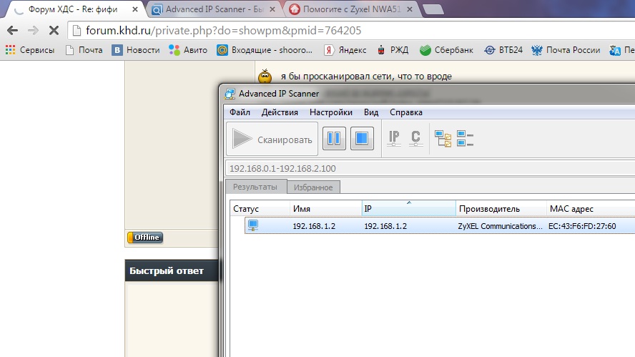Click IP cell 192.168.1.2 in IP column
The height and width of the screenshot is (357, 635).
click(x=385, y=226)
